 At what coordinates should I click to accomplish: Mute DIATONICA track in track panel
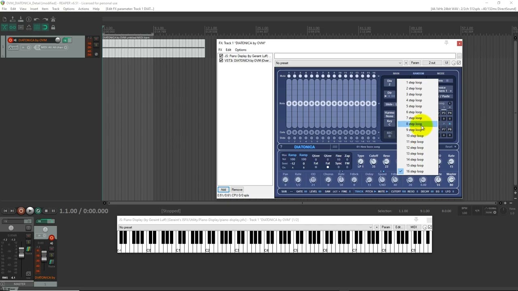96,39
